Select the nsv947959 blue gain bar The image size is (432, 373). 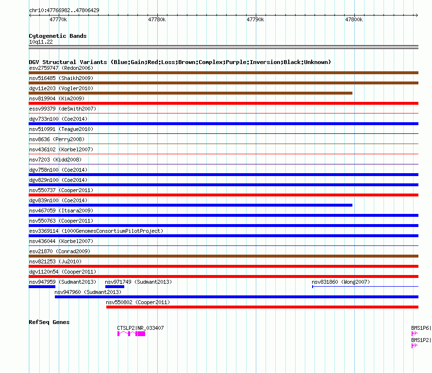point(42,287)
